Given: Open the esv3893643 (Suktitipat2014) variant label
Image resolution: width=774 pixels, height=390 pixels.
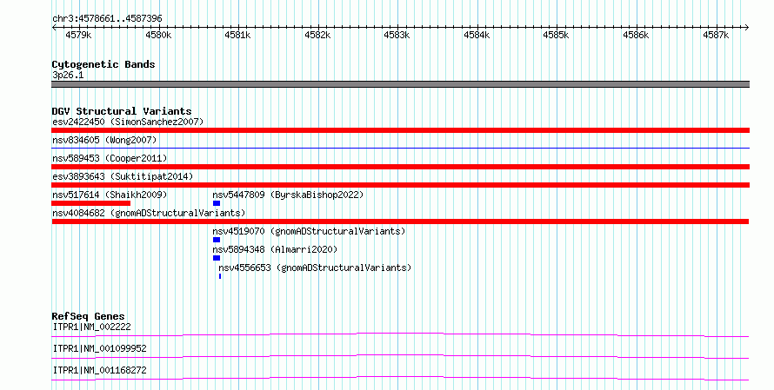Looking at the screenshot, I should click(x=123, y=176).
